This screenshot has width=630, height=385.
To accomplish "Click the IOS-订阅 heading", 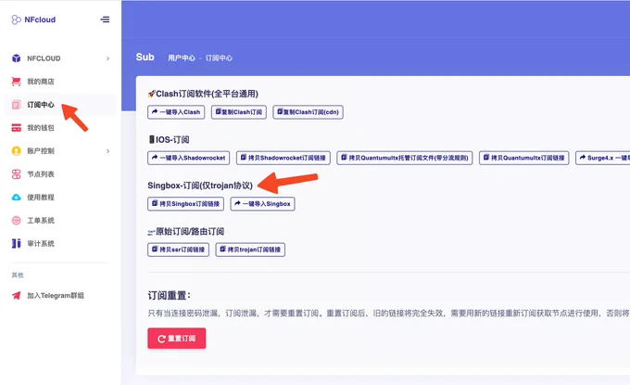I will tap(169, 139).
